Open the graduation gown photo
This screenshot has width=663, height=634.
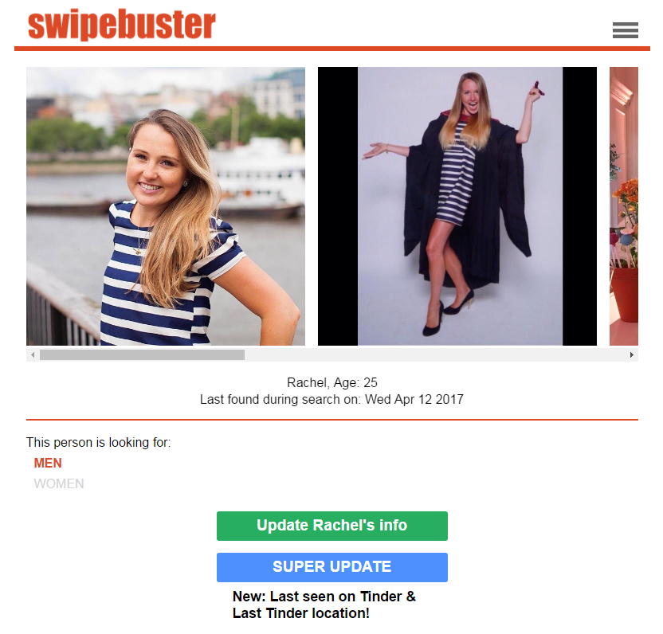click(457, 206)
